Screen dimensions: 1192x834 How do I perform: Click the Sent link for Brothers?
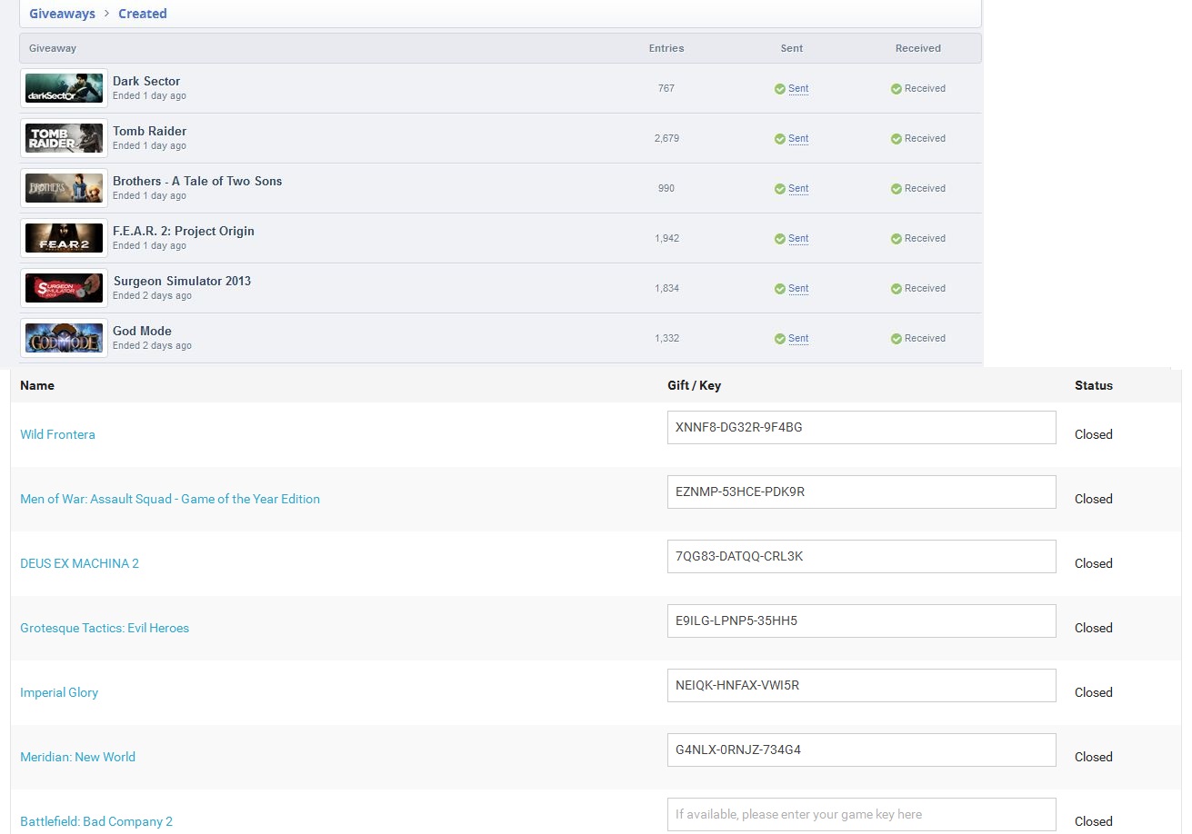[798, 189]
